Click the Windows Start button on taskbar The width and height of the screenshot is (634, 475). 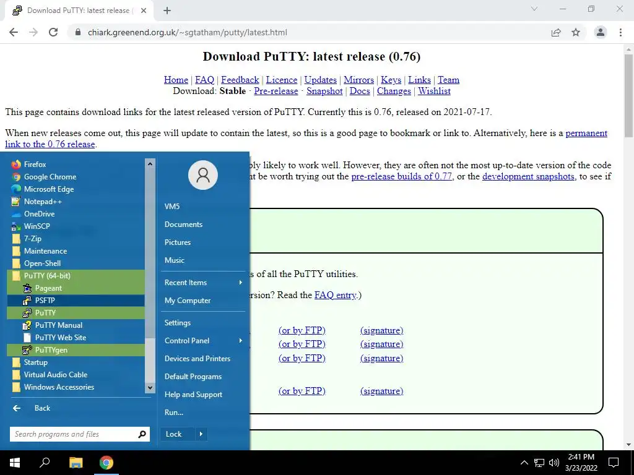[x=15, y=463]
